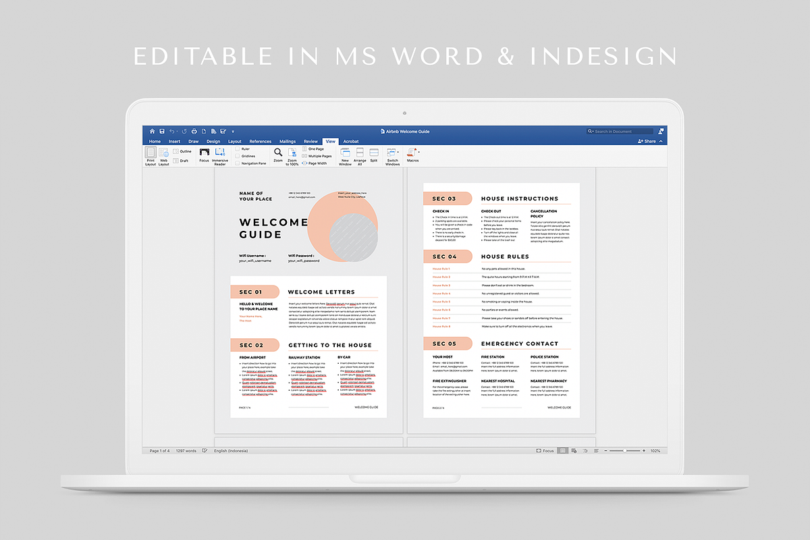Open the Acrobat tab
This screenshot has height=540, width=810.
351,142
